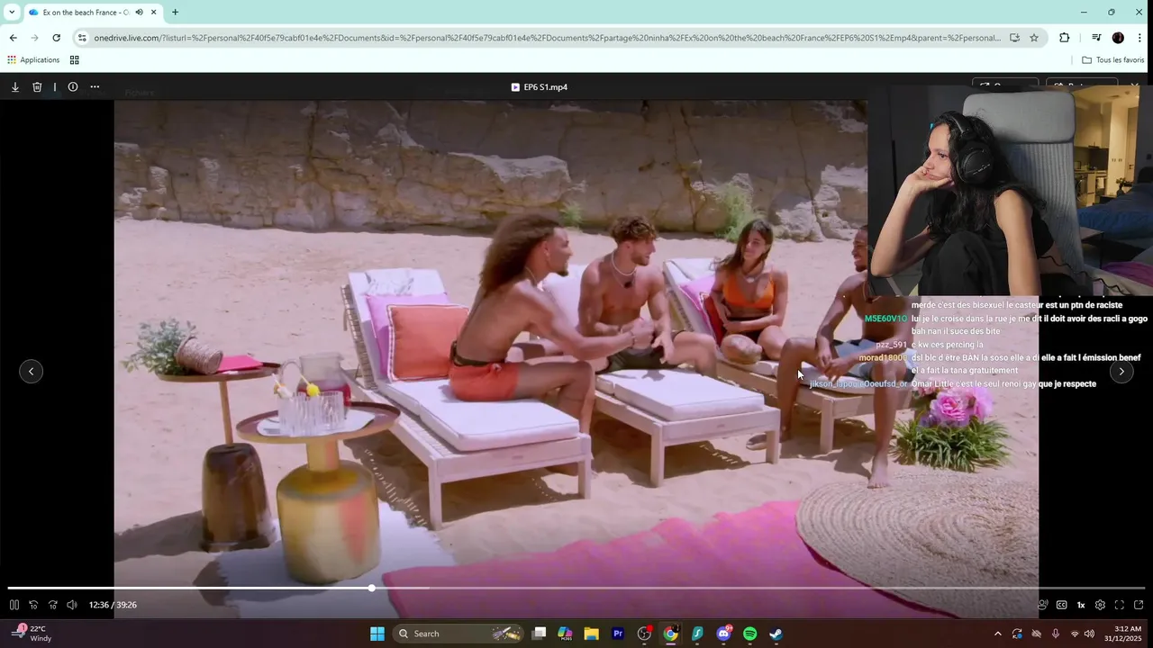Open media controls in Chrome toolbar

[x=1095, y=38]
